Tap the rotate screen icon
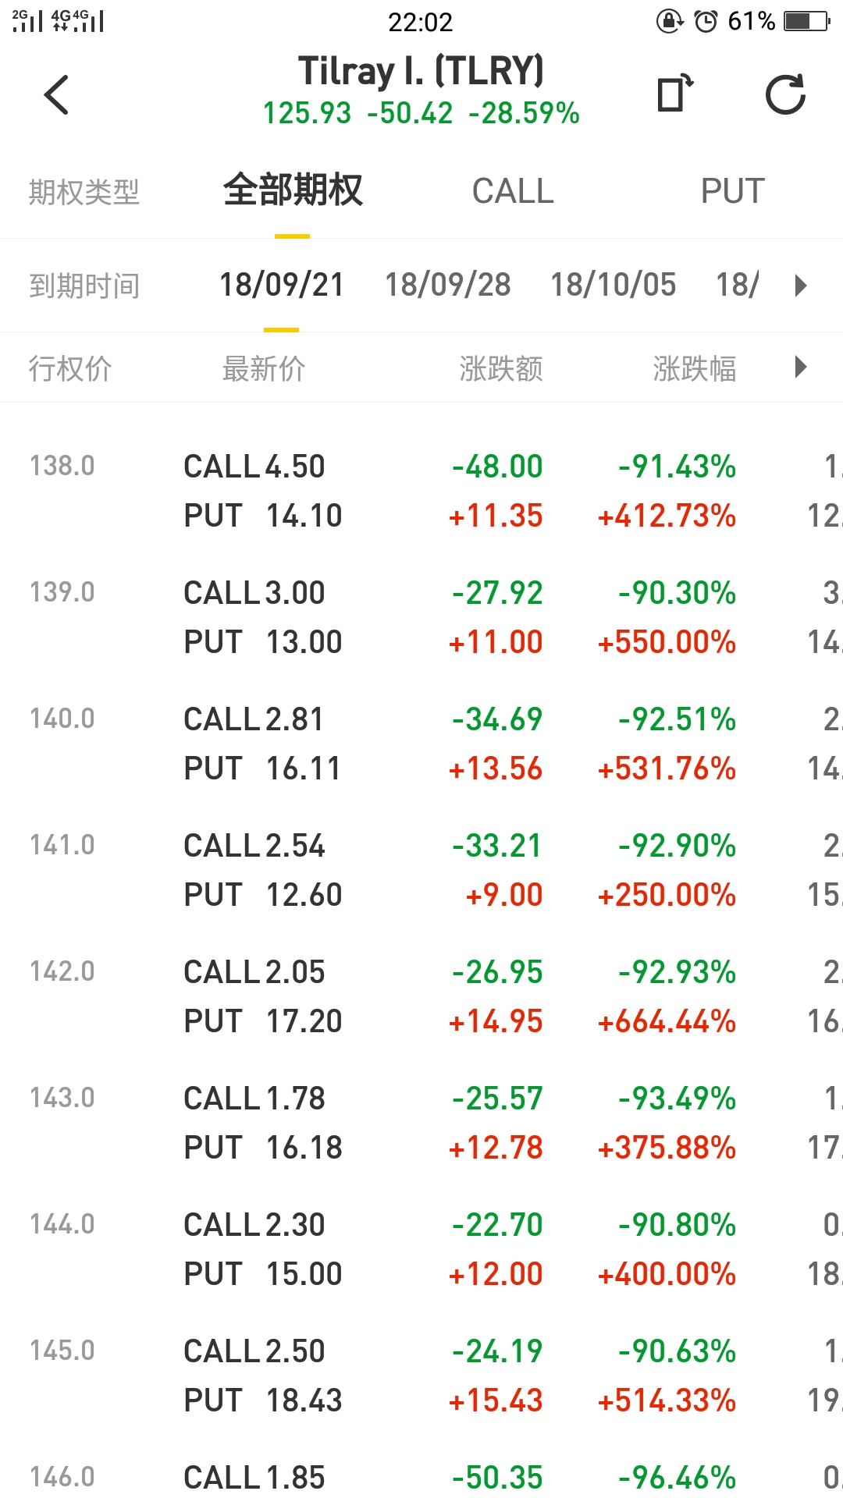The image size is (843, 1498). point(675,94)
